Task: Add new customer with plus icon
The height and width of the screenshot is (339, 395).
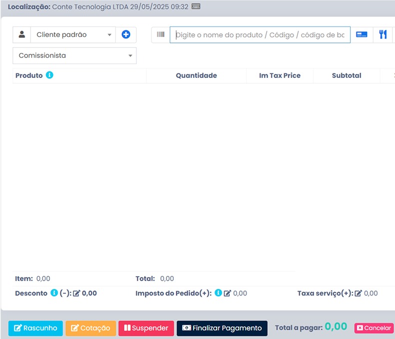Action: [126, 34]
